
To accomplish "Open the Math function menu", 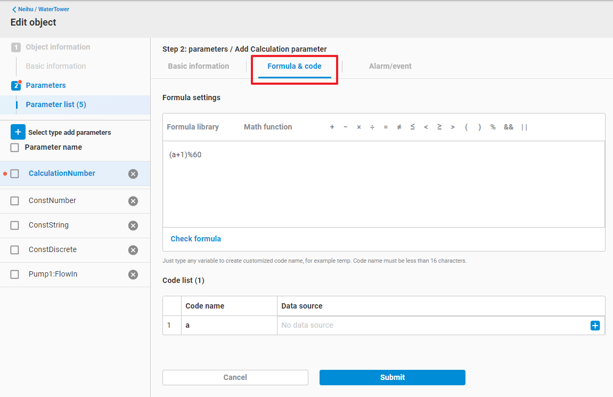I will click(268, 127).
